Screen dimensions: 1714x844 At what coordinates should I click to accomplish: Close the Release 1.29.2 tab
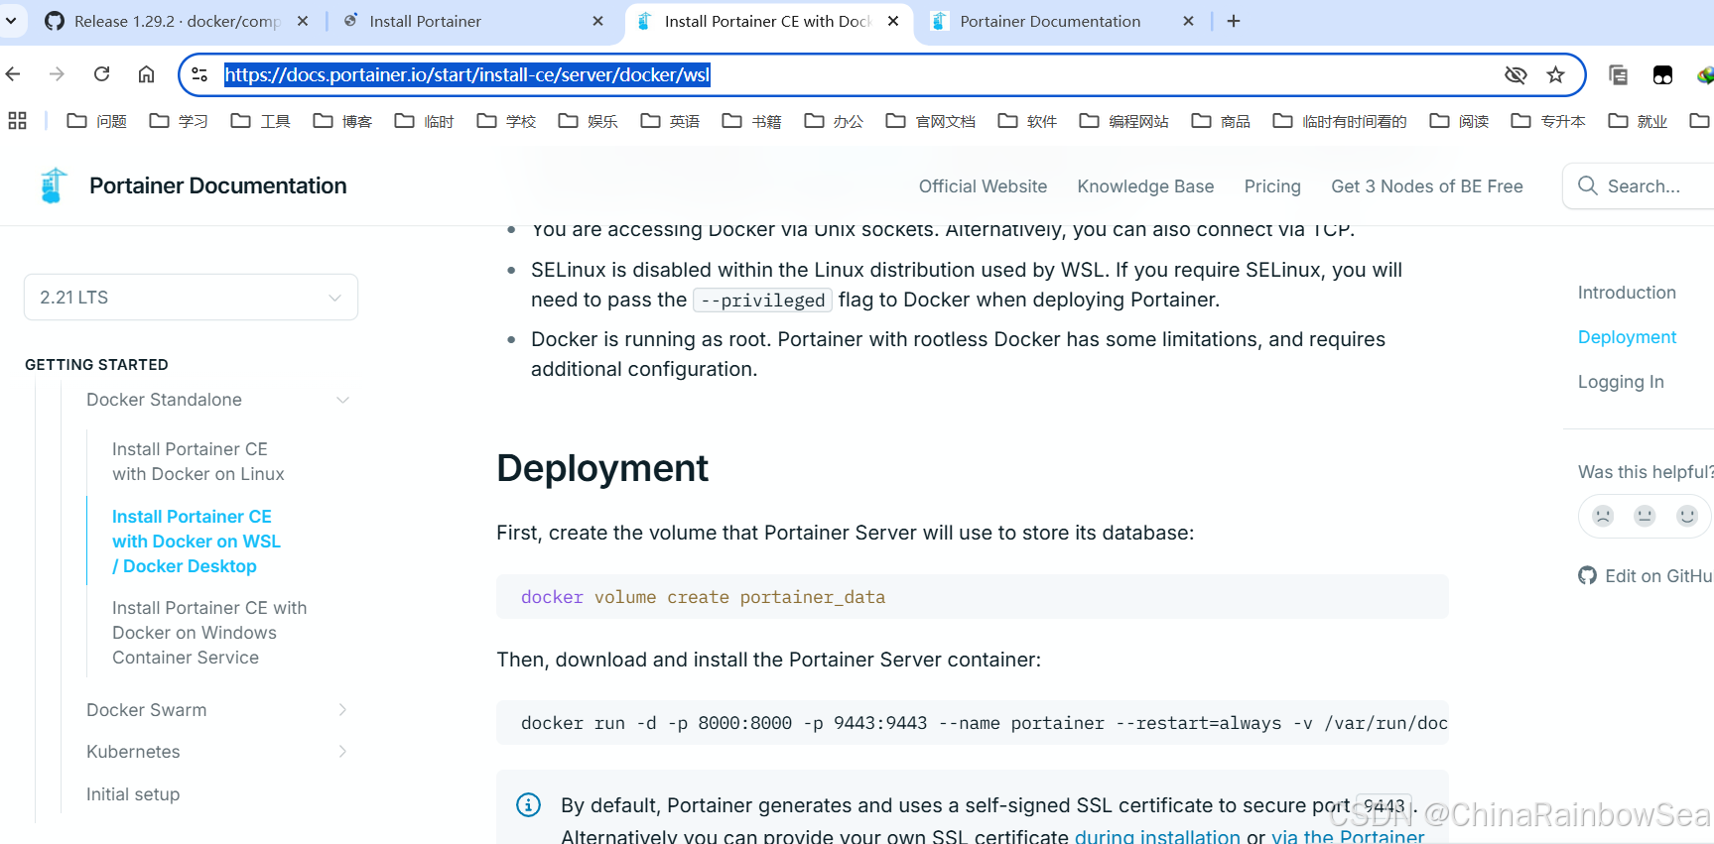tap(303, 21)
